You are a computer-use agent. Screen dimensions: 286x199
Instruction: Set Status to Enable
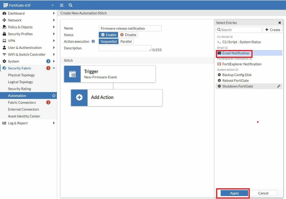point(108,35)
